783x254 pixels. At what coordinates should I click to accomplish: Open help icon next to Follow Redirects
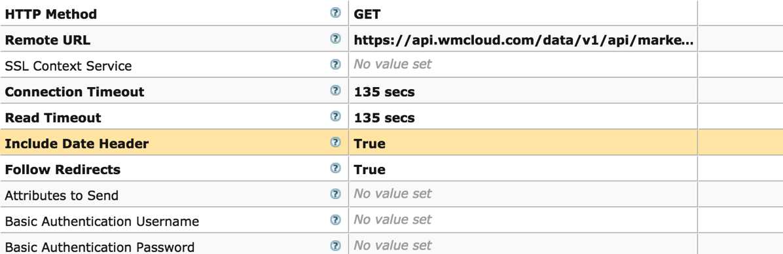pyautogui.click(x=336, y=168)
